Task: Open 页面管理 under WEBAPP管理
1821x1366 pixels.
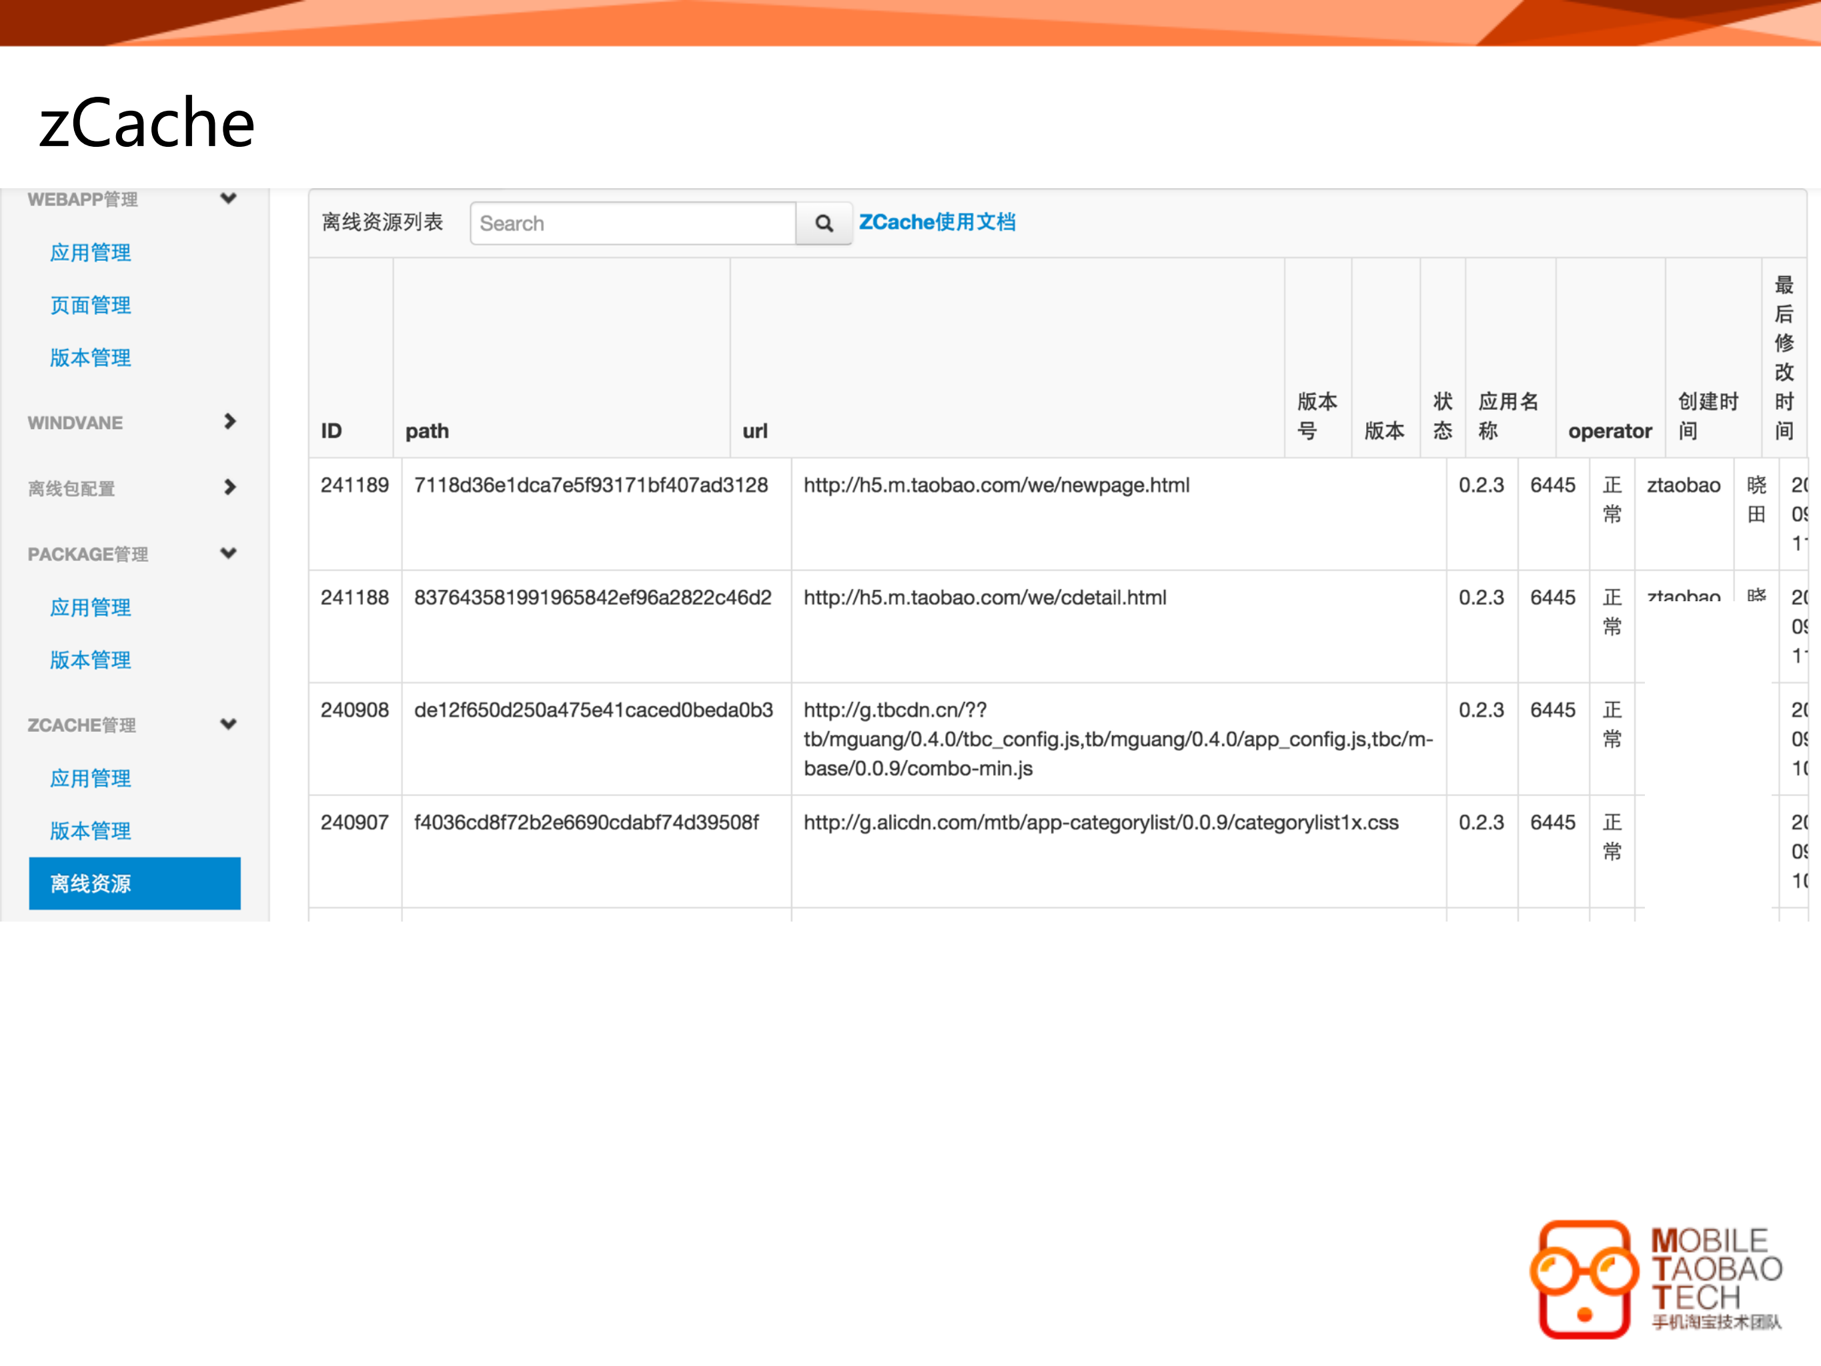Action: (90, 305)
